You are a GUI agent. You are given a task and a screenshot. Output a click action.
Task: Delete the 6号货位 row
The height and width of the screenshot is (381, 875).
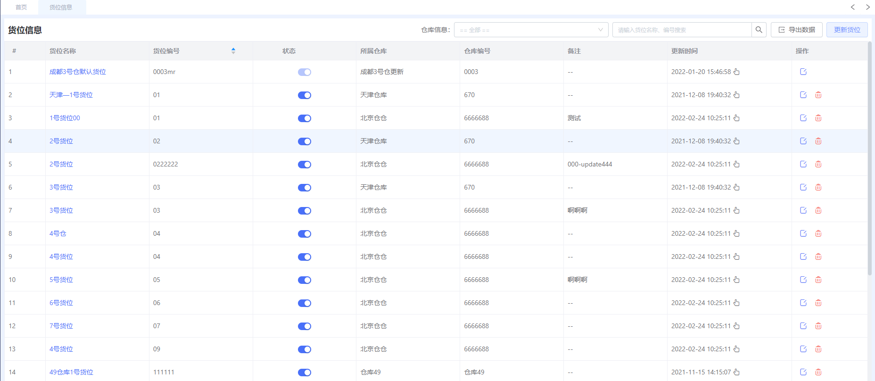[x=818, y=303]
